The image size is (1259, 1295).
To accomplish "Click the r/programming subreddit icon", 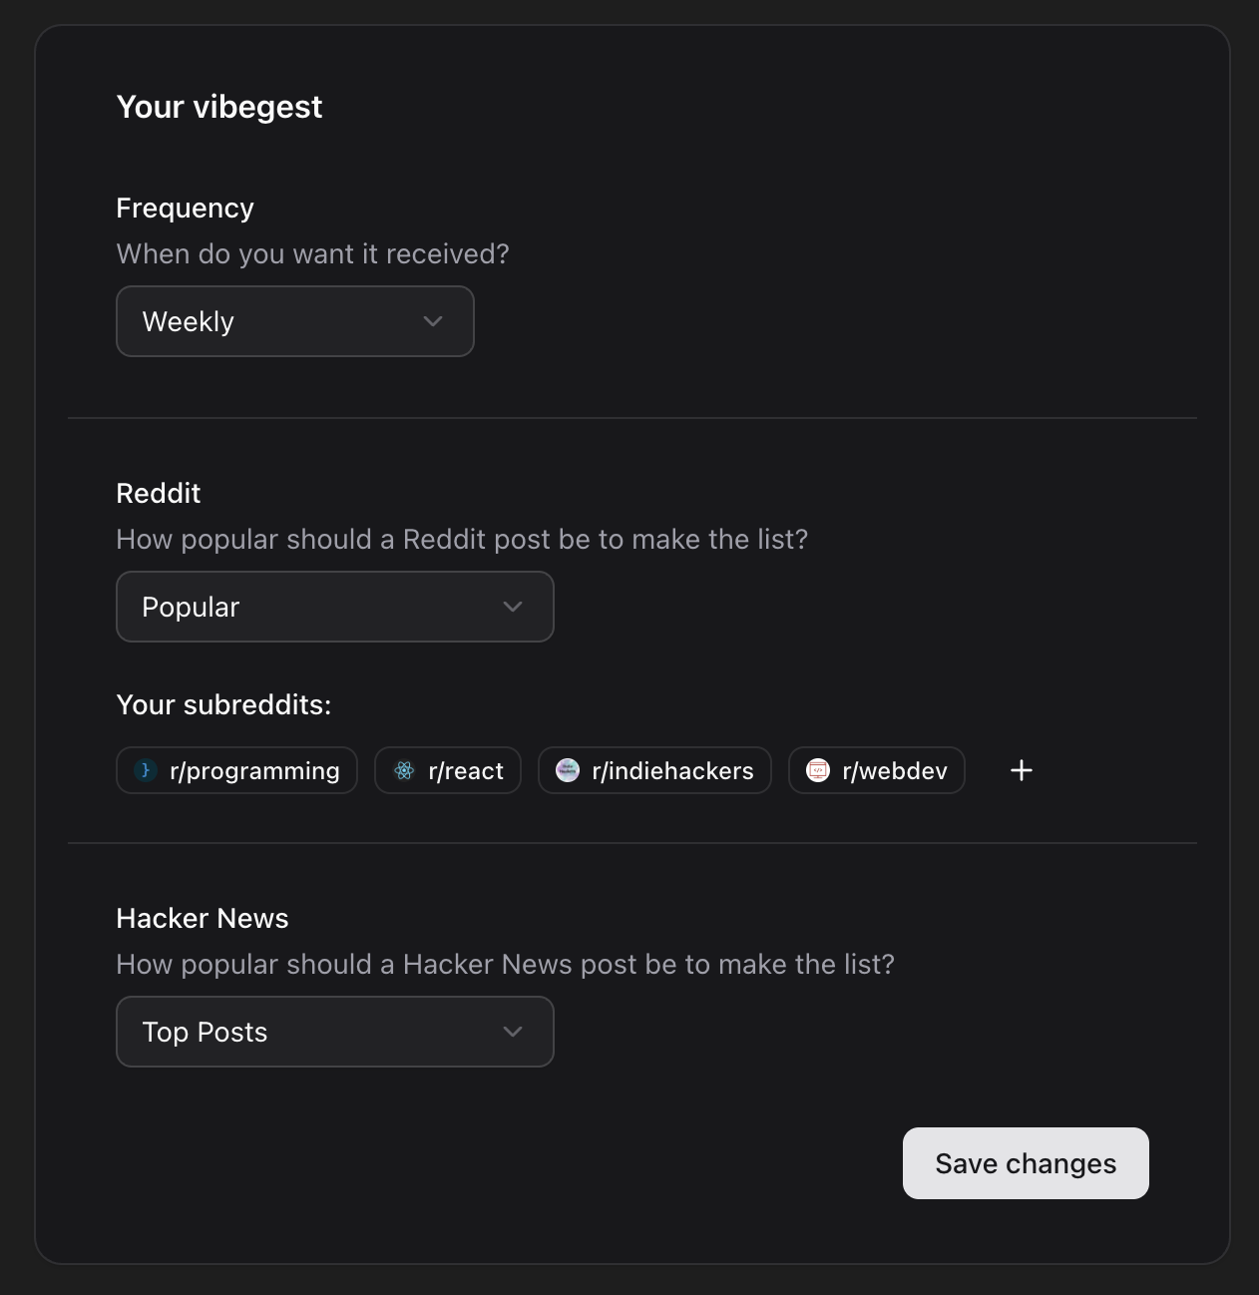I will [145, 770].
